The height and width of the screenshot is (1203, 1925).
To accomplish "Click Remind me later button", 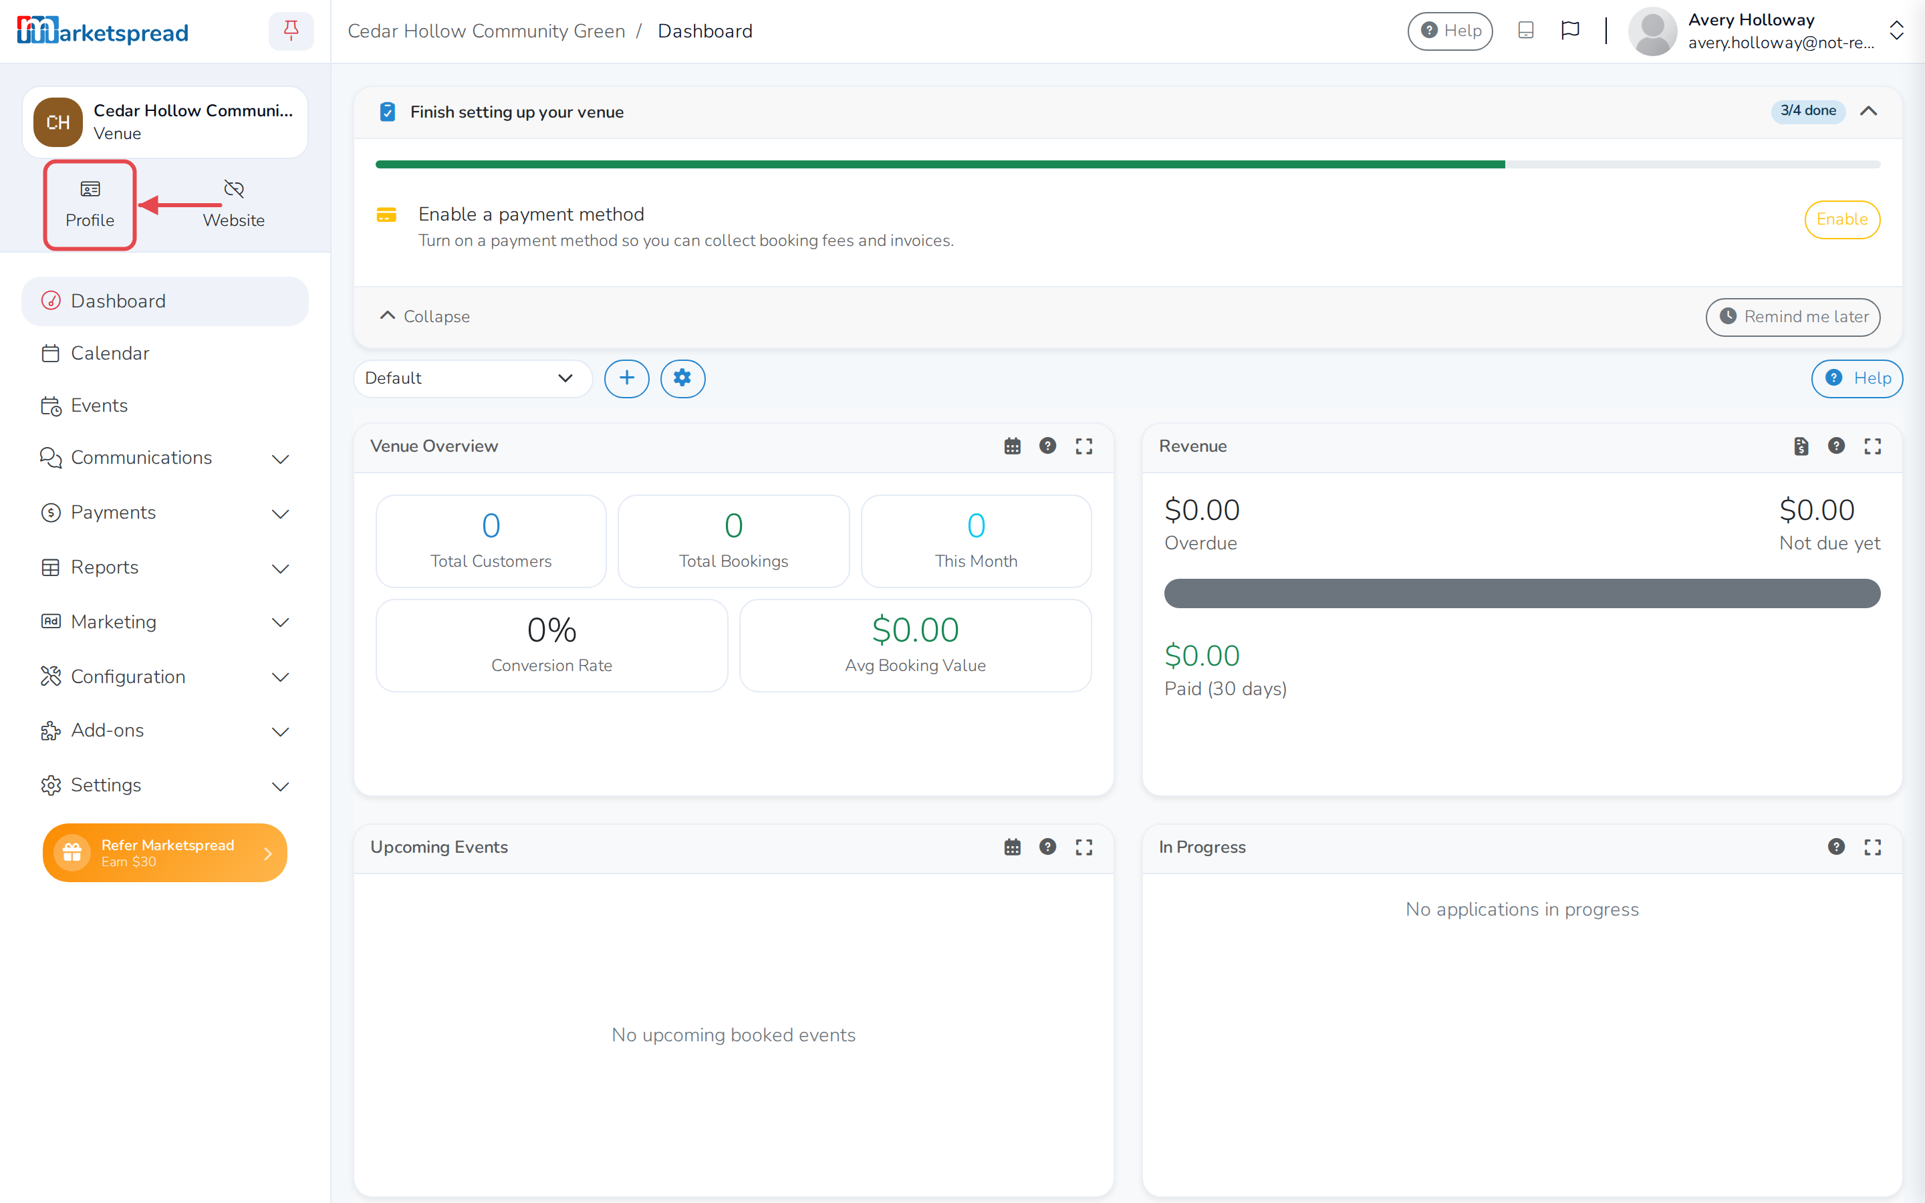I will (1793, 317).
